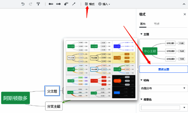Screen dimensions: 188x113
Task: Select the format painter tool
Action: (38, 4)
